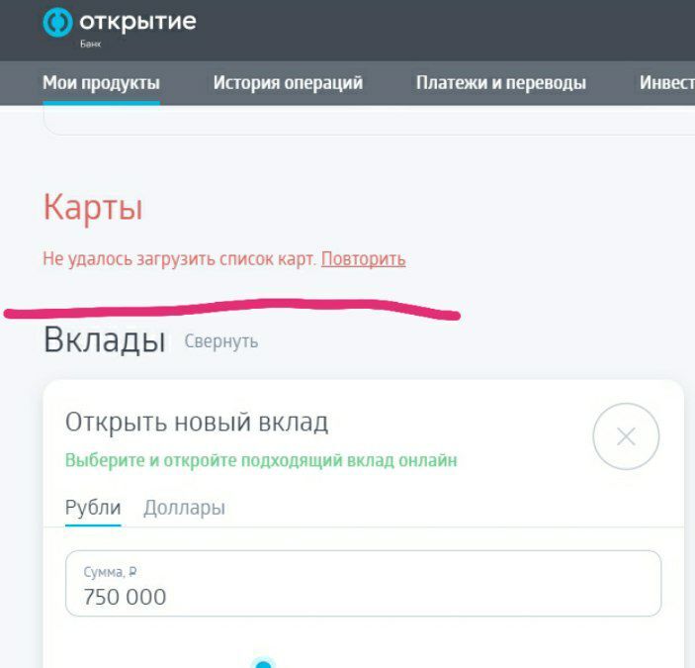Click the small Банк label under logo
Viewport: 695px width, 668px height.
pos(90,44)
